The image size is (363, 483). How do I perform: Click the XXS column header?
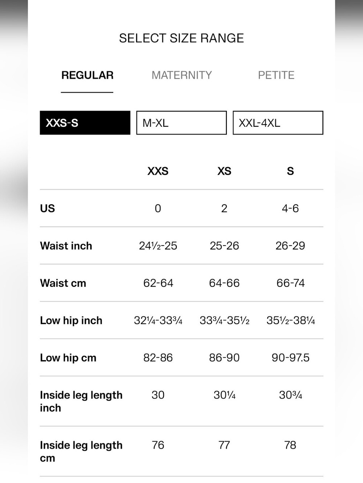click(158, 171)
